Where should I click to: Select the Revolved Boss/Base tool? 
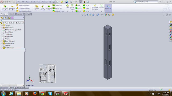(12, 8)
